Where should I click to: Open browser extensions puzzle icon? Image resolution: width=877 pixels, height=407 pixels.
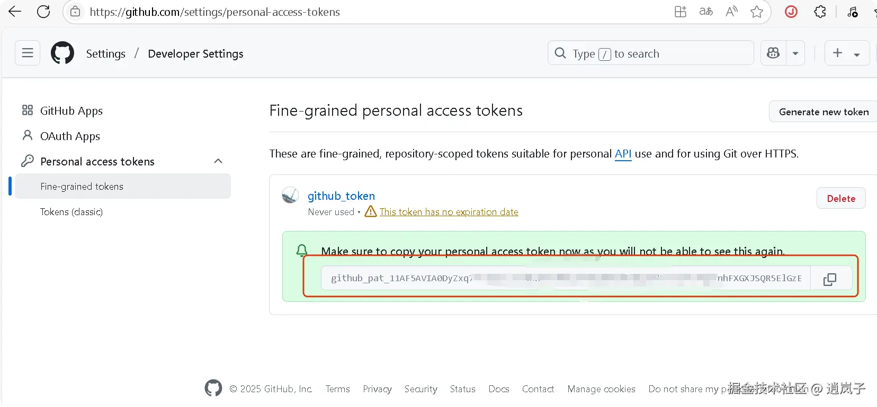tap(820, 12)
